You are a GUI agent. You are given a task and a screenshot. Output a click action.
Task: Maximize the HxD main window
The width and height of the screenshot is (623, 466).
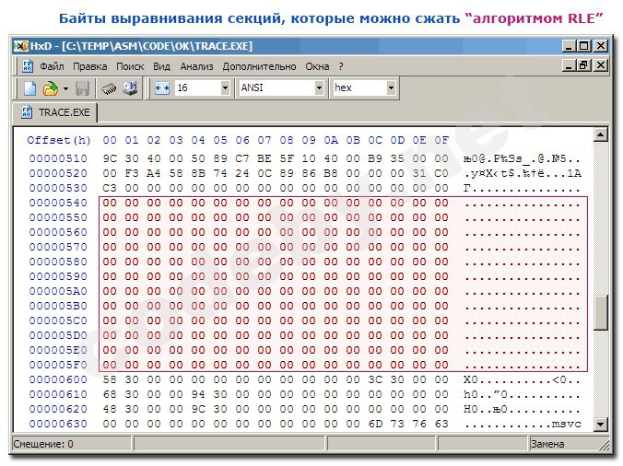[584, 46]
